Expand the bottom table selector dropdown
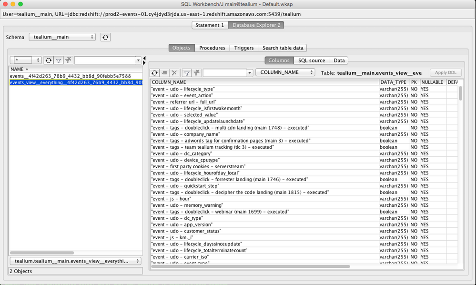 tap(75, 261)
